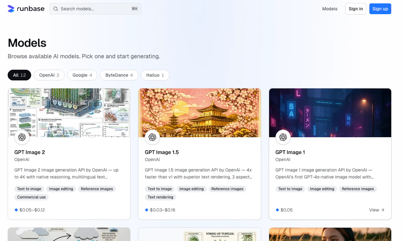Image resolution: width=404 pixels, height=241 pixels.
Task: Click Reference images tag on GPT Image 1
Action: 358,189
